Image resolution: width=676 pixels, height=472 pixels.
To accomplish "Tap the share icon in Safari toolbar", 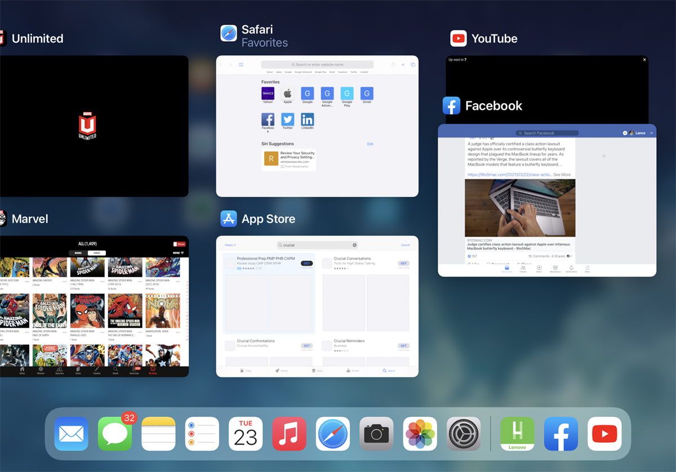I will click(x=393, y=65).
